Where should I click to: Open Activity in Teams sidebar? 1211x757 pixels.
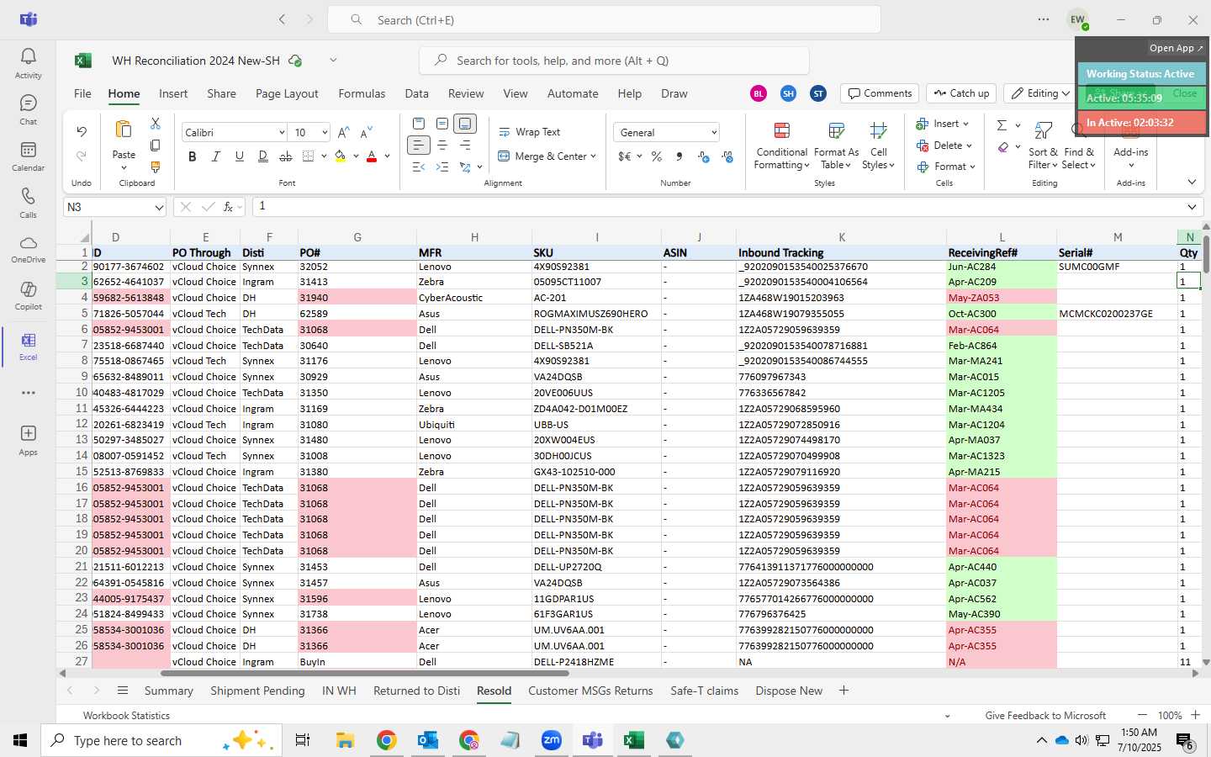28,63
